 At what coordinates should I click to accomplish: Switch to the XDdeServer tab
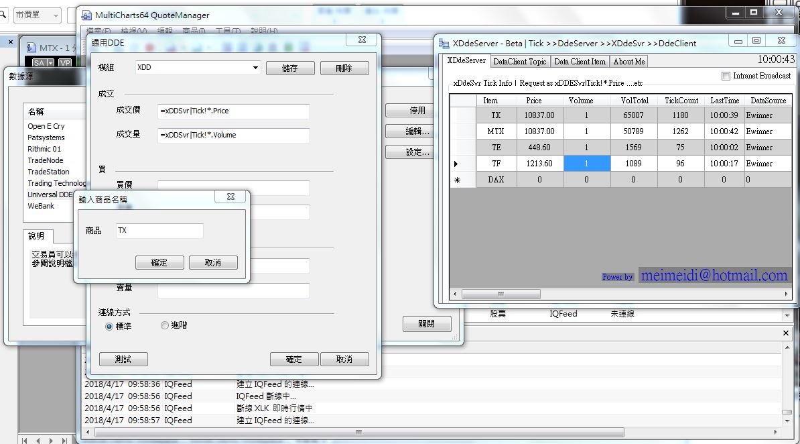(466, 60)
